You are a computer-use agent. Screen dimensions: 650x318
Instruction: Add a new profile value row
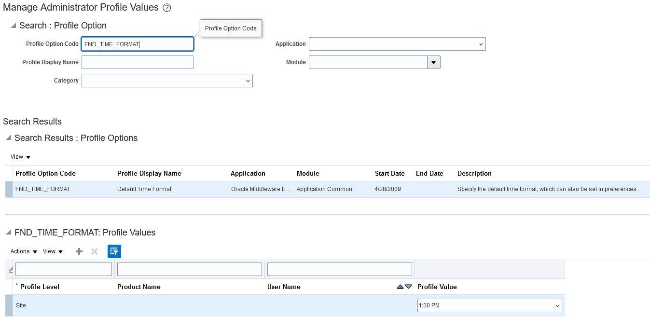point(79,251)
